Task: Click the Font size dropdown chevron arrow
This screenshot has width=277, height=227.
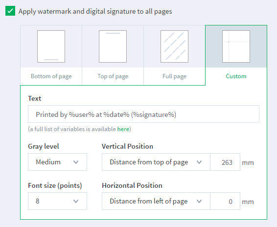Action: pyautogui.click(x=76, y=201)
